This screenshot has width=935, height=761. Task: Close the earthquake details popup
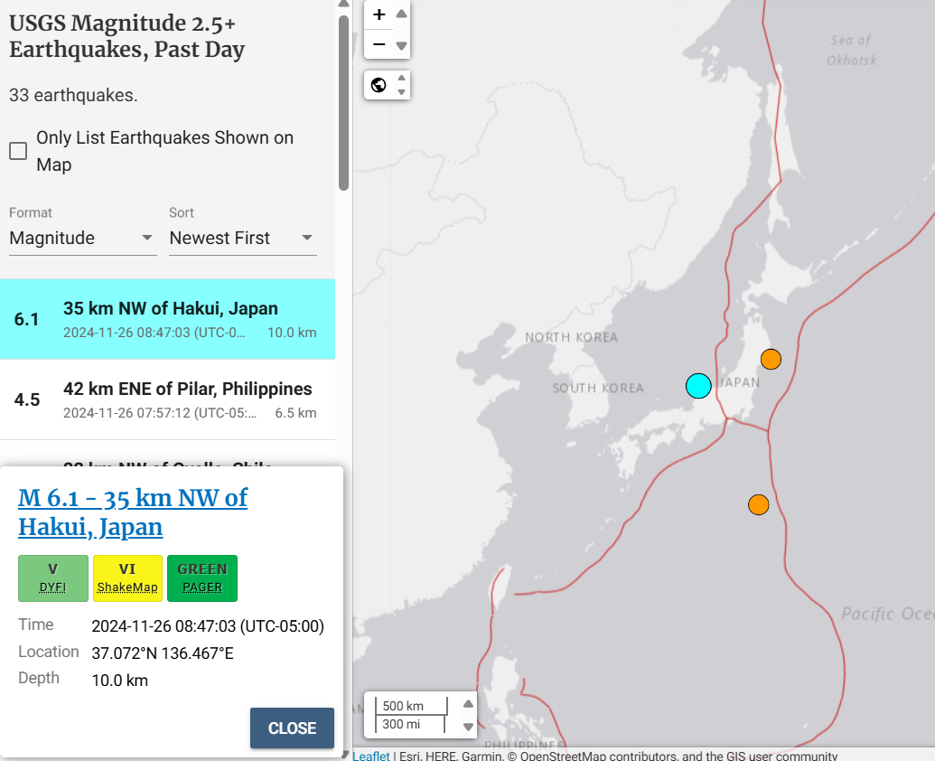tap(292, 728)
